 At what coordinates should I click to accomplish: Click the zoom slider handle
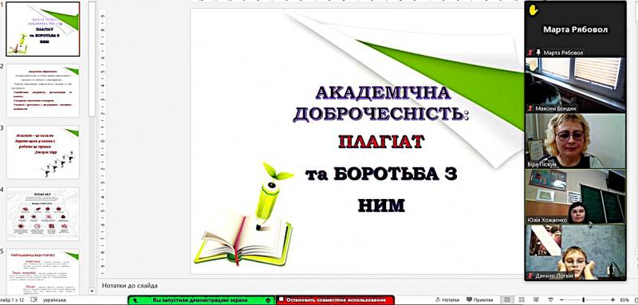pyautogui.click(x=583, y=299)
